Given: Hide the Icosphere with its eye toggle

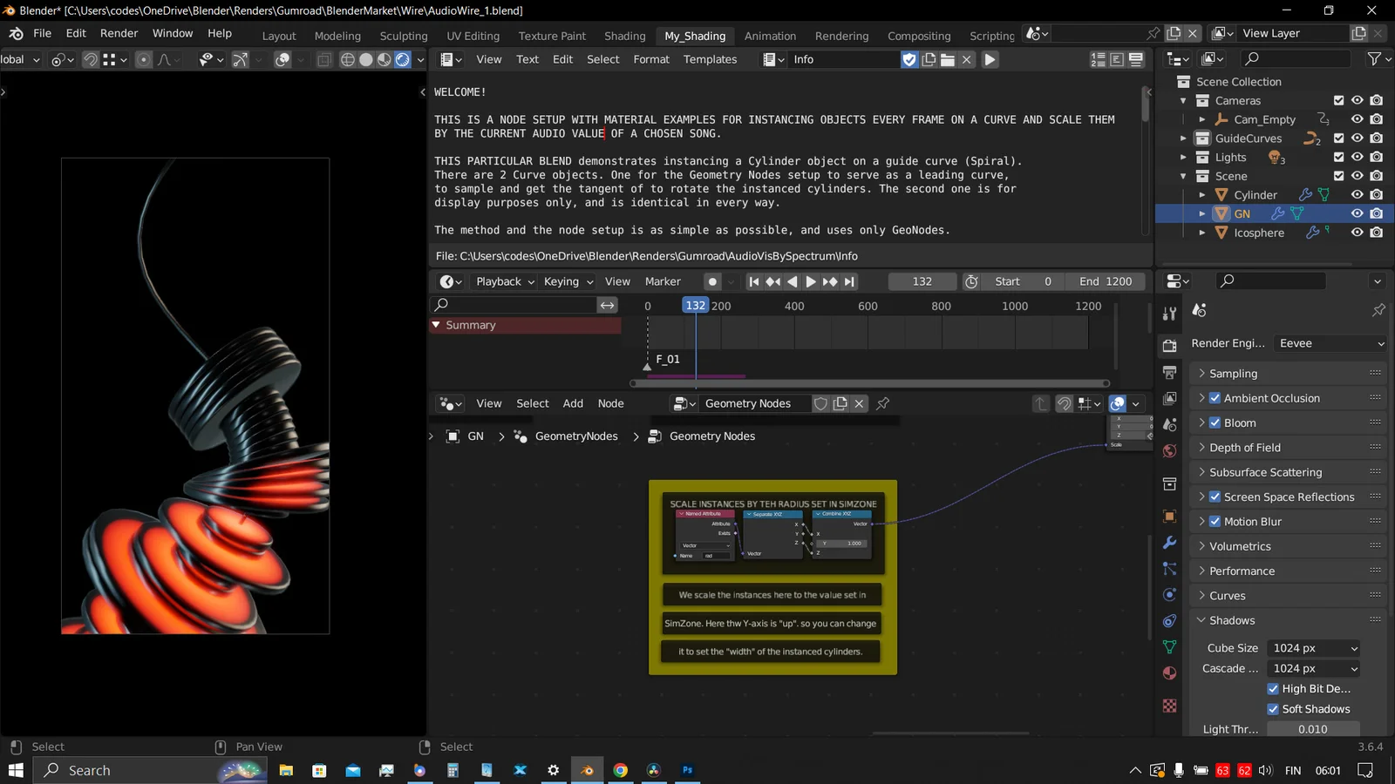Looking at the screenshot, I should click(x=1357, y=233).
